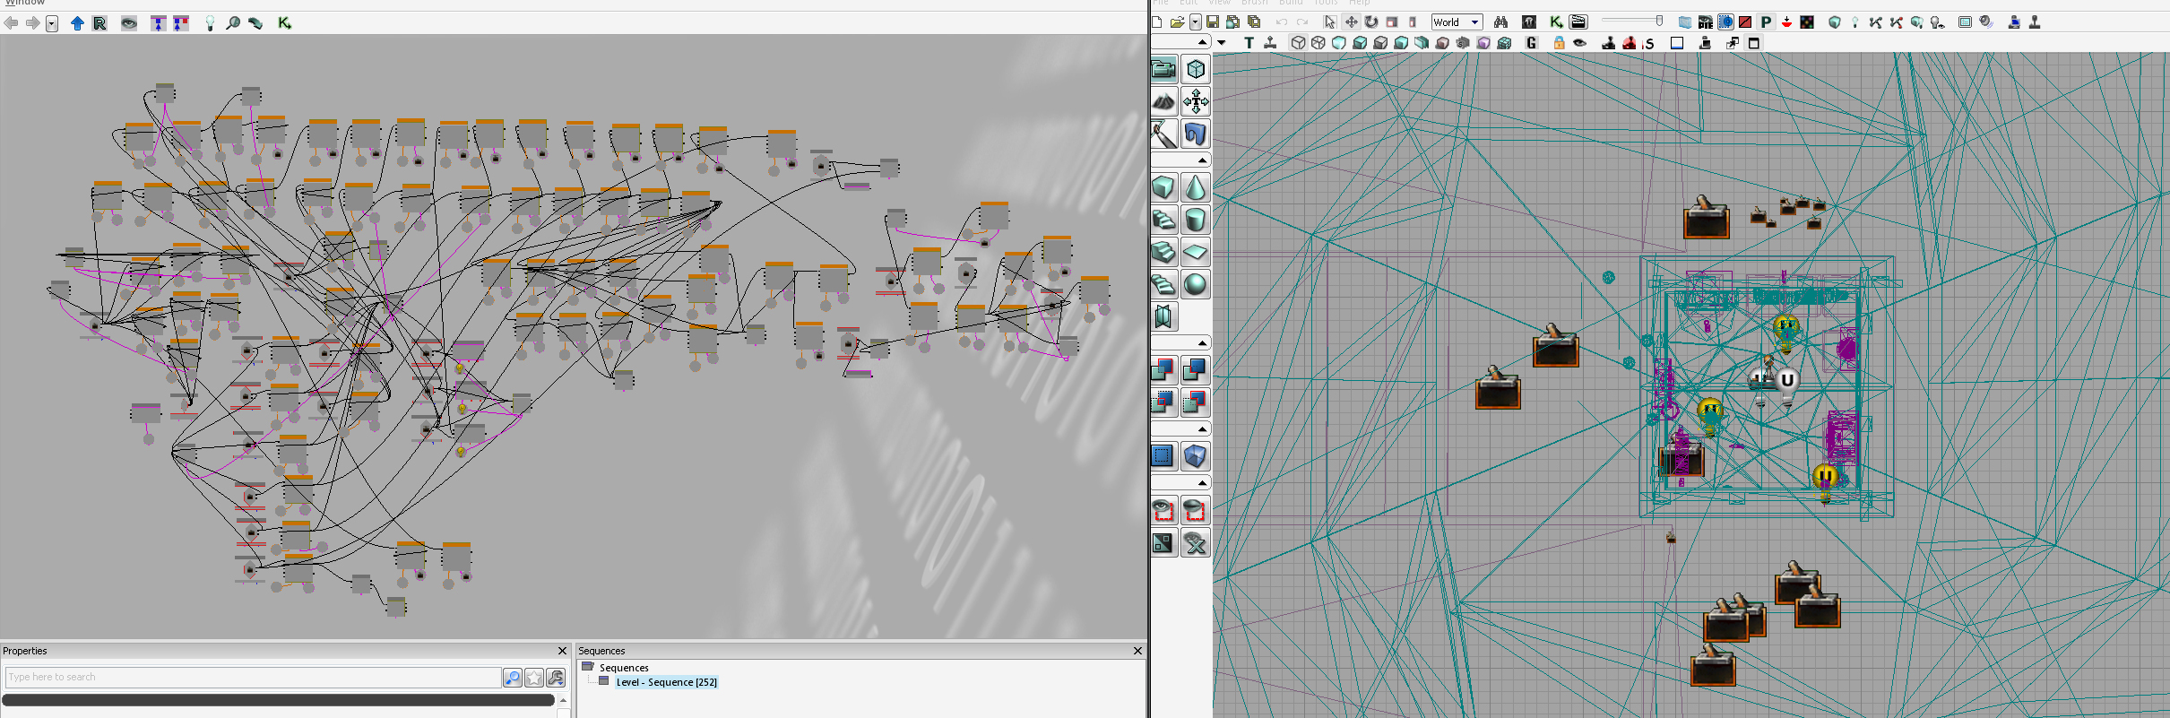The width and height of the screenshot is (2170, 718).
Task: Click the Properties search input field
Action: point(253,677)
